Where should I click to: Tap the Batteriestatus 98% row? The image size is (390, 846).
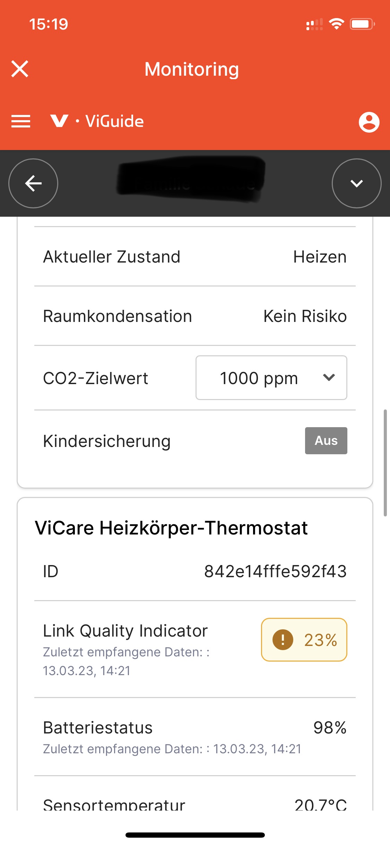click(x=195, y=737)
